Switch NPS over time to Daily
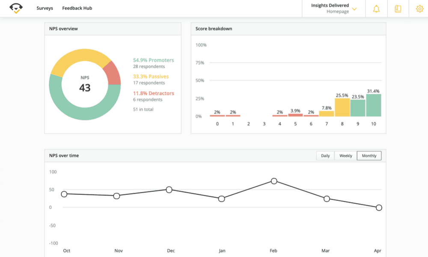 point(325,156)
